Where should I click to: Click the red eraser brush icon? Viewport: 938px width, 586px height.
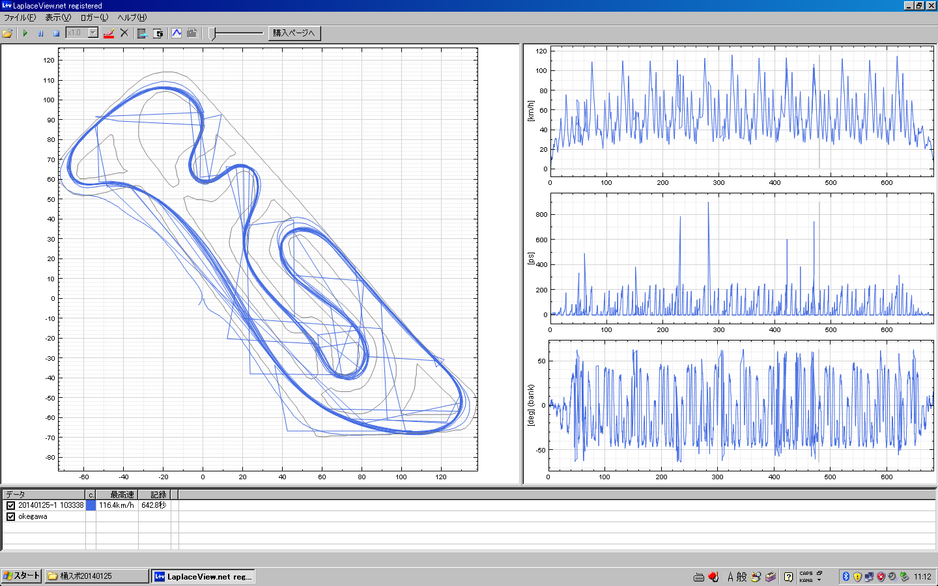[109, 33]
